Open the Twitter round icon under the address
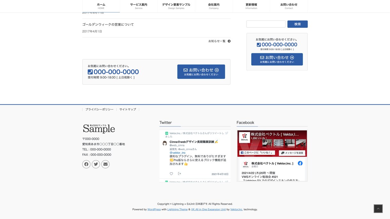Viewport: 390px width, 219px height. 96,164
